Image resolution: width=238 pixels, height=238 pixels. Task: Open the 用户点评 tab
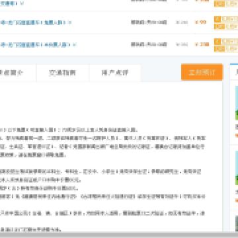pos(115,73)
